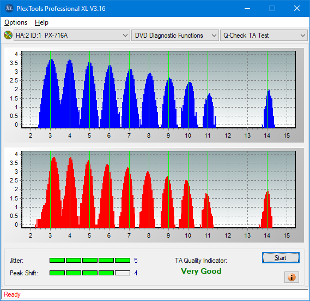This screenshot has height=301, width=310.
Task: Minimize the PlexTools window
Action: pyautogui.click(x=247, y=8)
